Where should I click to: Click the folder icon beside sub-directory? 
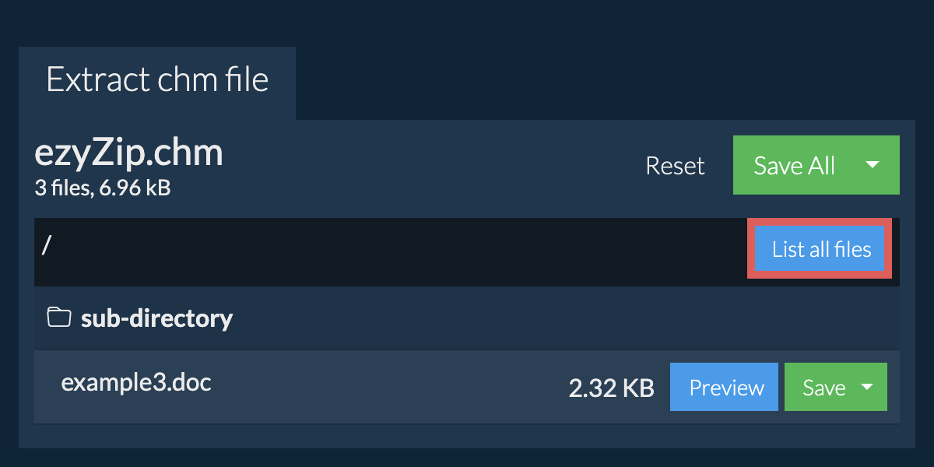click(x=59, y=318)
